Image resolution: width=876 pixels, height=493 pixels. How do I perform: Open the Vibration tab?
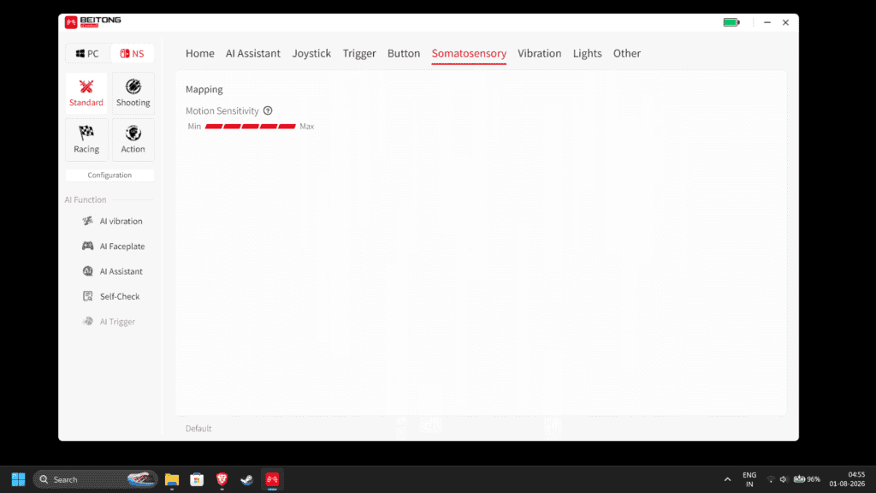point(539,54)
